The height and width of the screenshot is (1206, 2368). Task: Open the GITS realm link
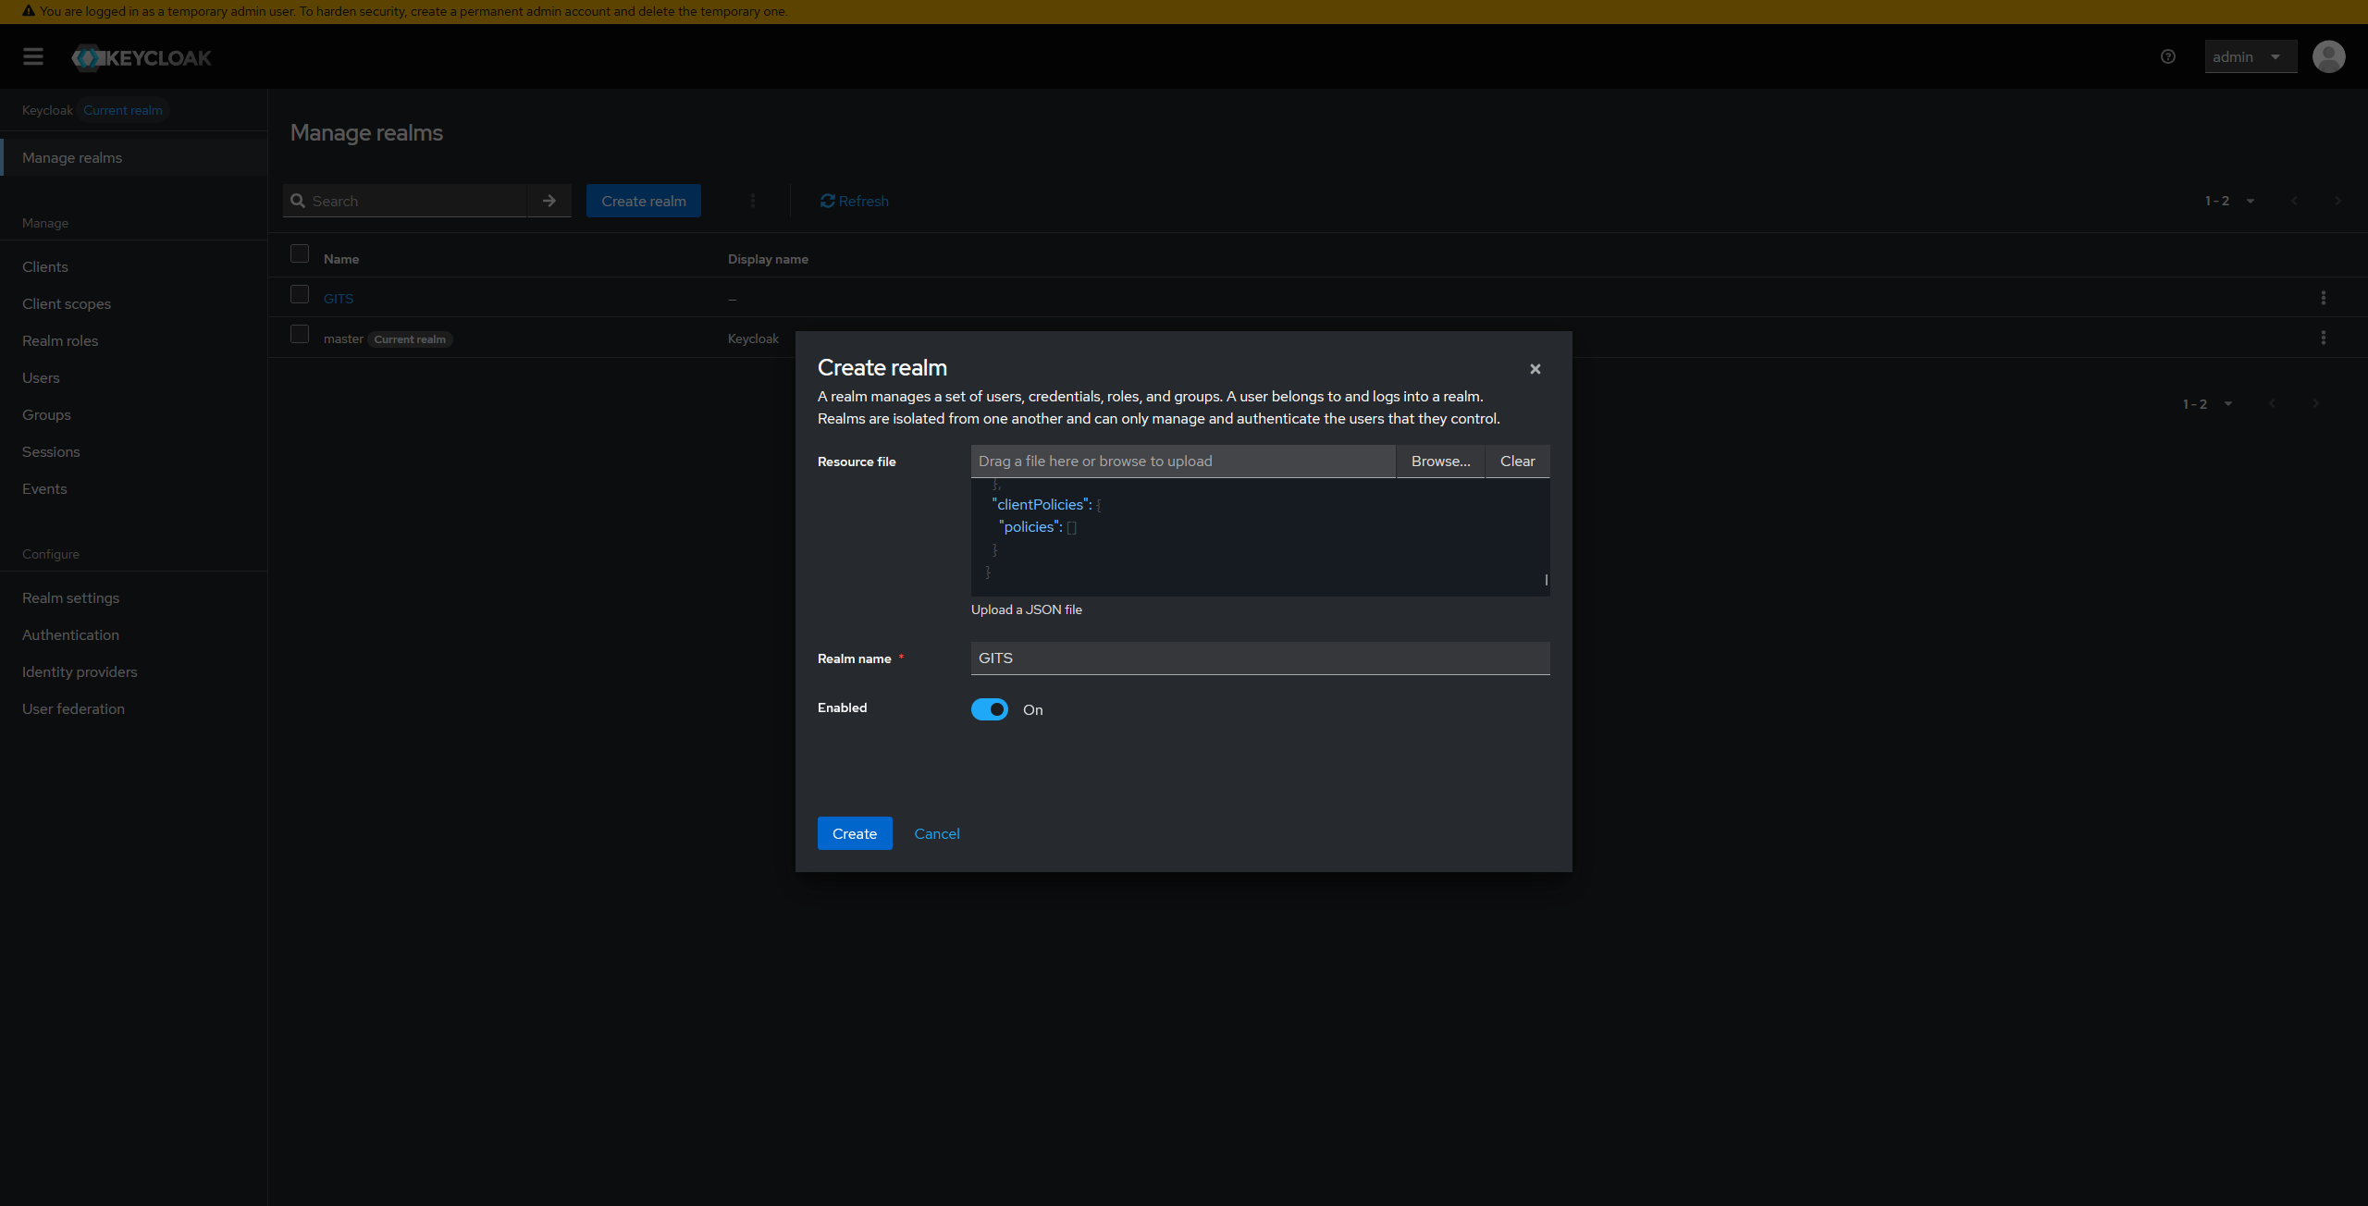click(339, 298)
